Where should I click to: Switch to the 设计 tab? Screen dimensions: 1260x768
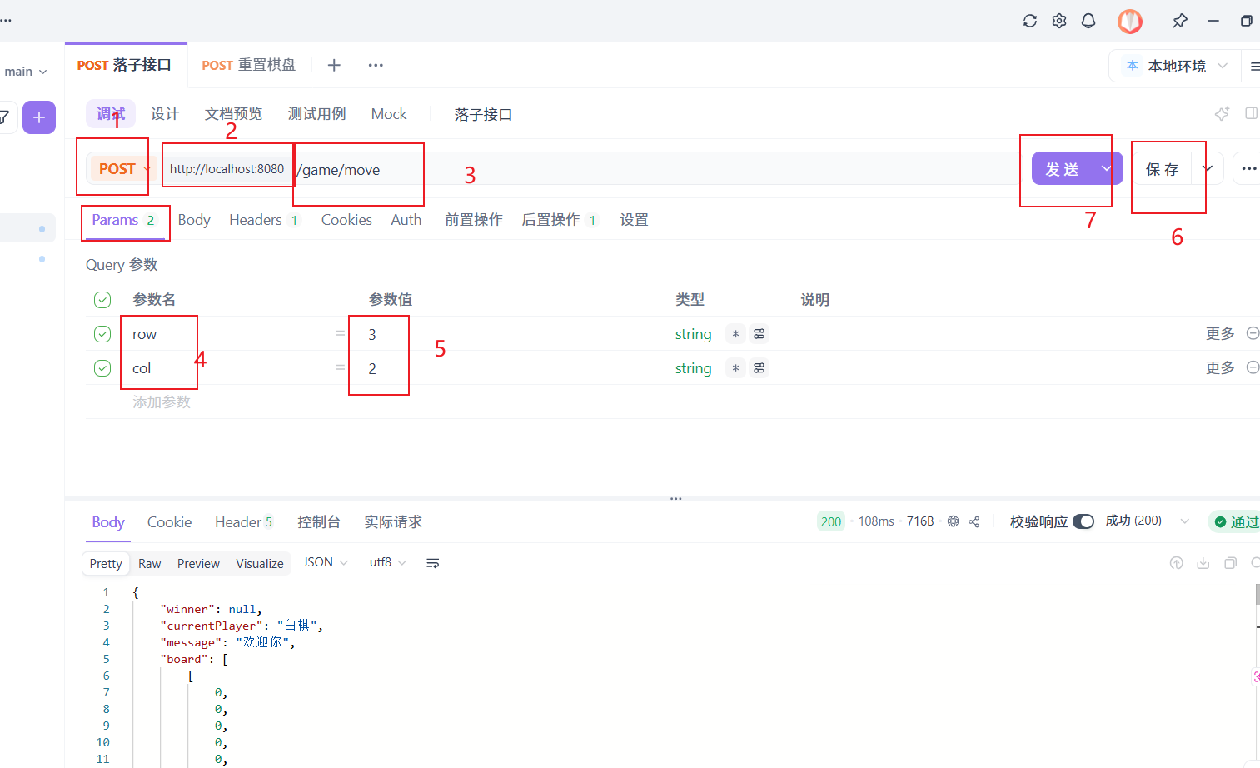(x=165, y=114)
